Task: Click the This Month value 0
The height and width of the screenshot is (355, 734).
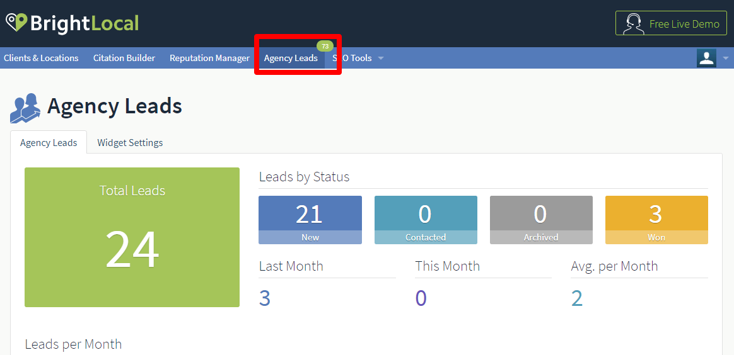Action: 421,298
